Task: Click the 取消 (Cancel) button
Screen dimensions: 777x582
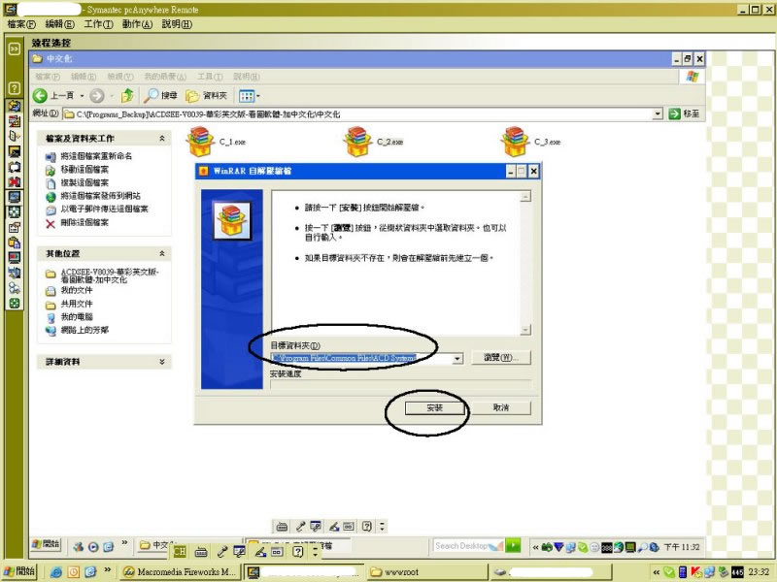Action: (500, 408)
